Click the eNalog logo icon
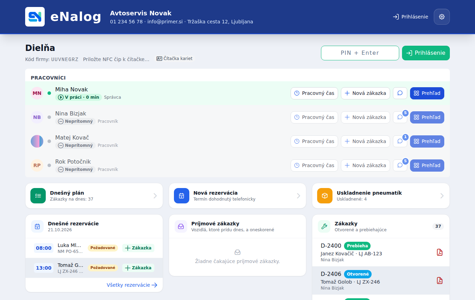475x300 pixels. (x=35, y=17)
